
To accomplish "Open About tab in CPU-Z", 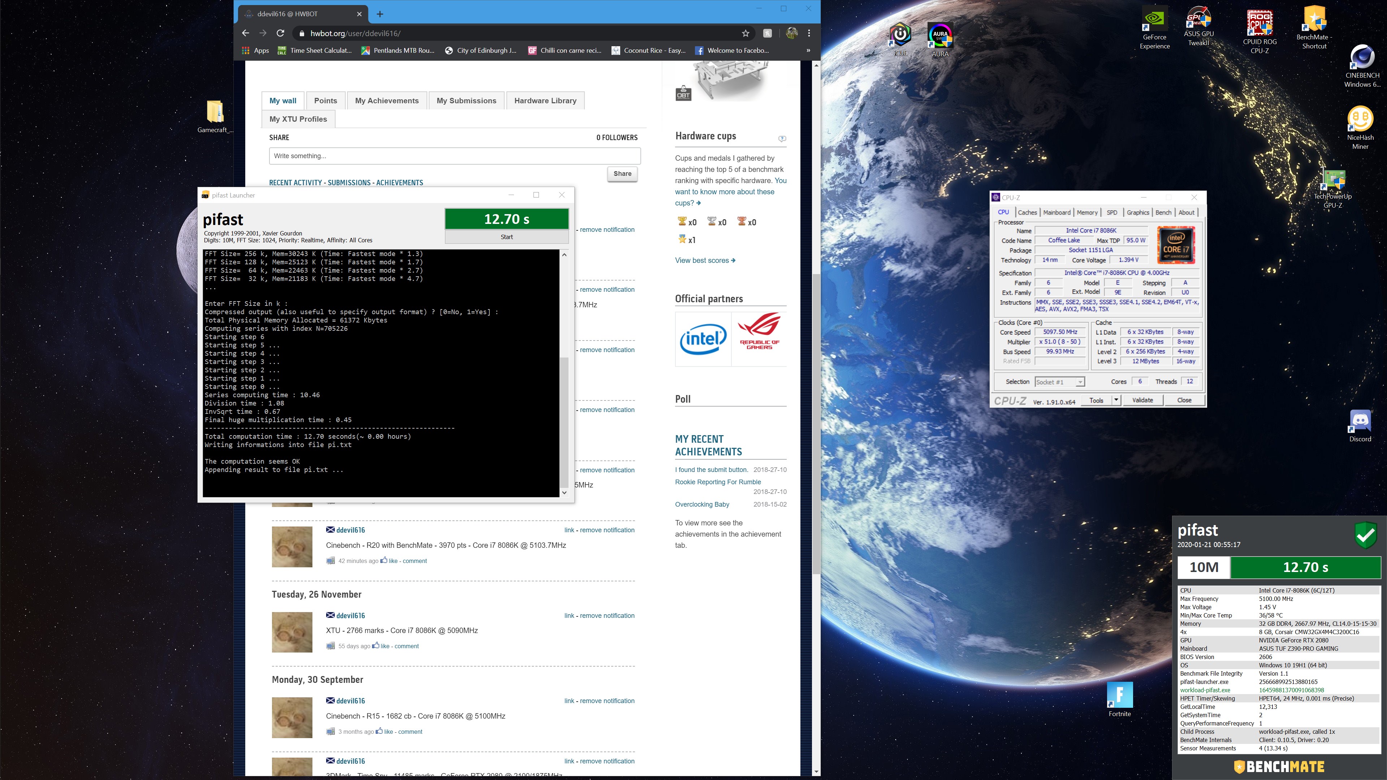I will coord(1186,213).
